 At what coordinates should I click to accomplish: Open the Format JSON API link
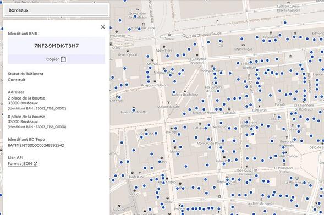23,163
